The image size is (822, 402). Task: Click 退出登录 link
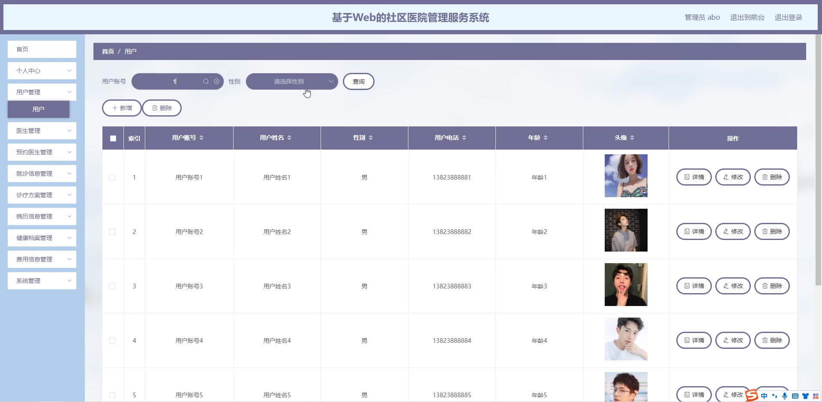(789, 18)
